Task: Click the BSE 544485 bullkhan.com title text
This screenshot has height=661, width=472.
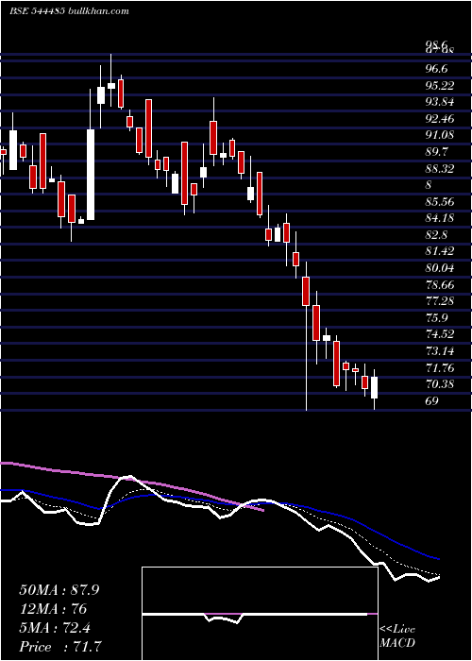Action: 69,11
